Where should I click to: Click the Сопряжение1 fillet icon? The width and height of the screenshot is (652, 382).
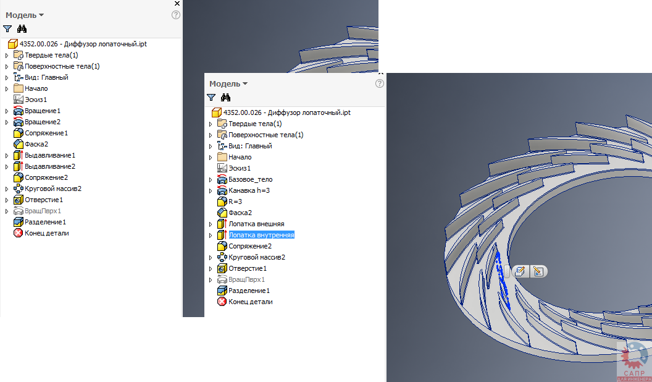19,133
